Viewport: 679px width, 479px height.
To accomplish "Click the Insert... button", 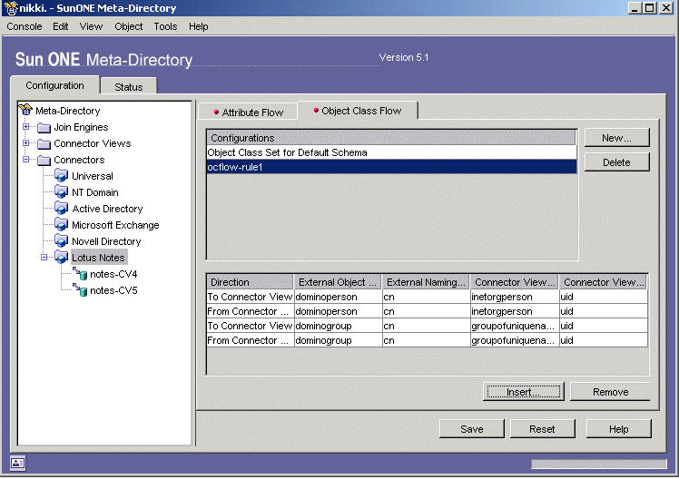I will click(523, 392).
